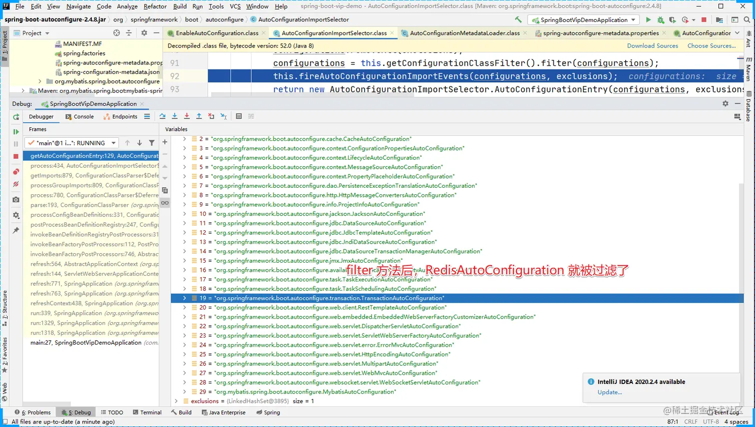755x427 pixels.
Task: Click Update... link in IDEA notification
Action: [x=610, y=392]
